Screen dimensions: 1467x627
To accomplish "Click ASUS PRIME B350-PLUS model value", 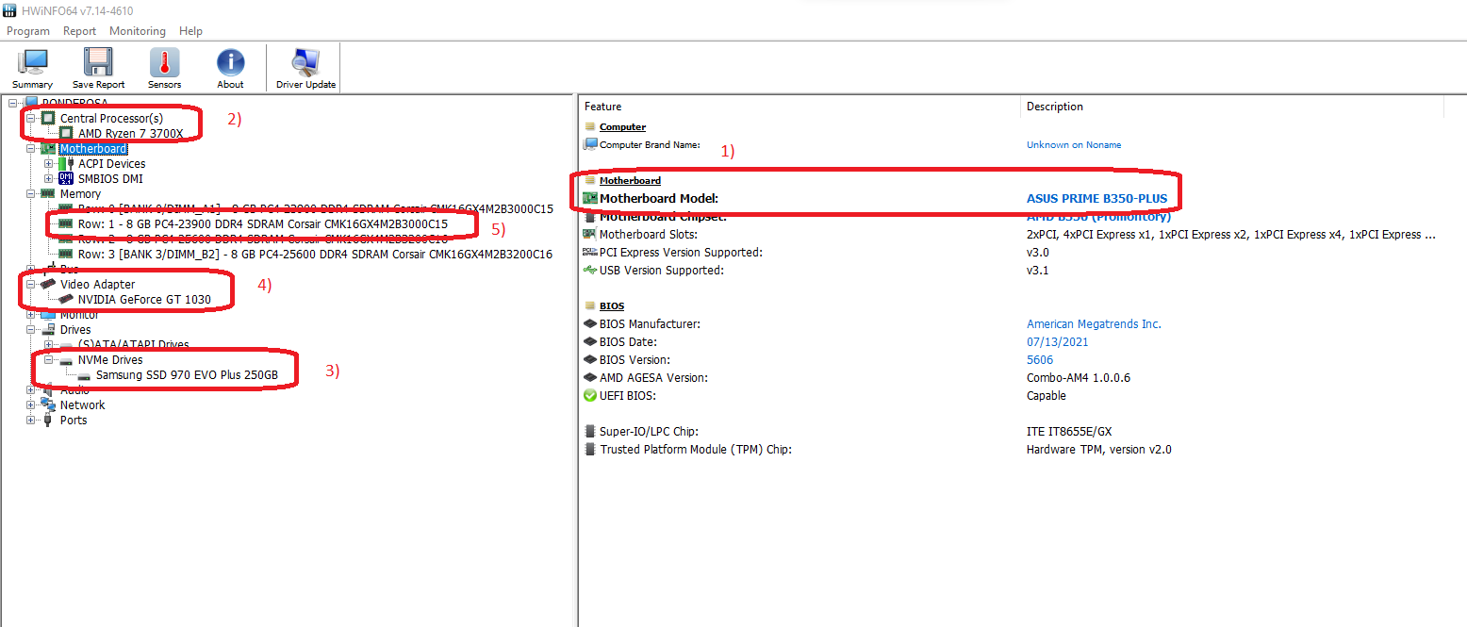I will [1096, 199].
